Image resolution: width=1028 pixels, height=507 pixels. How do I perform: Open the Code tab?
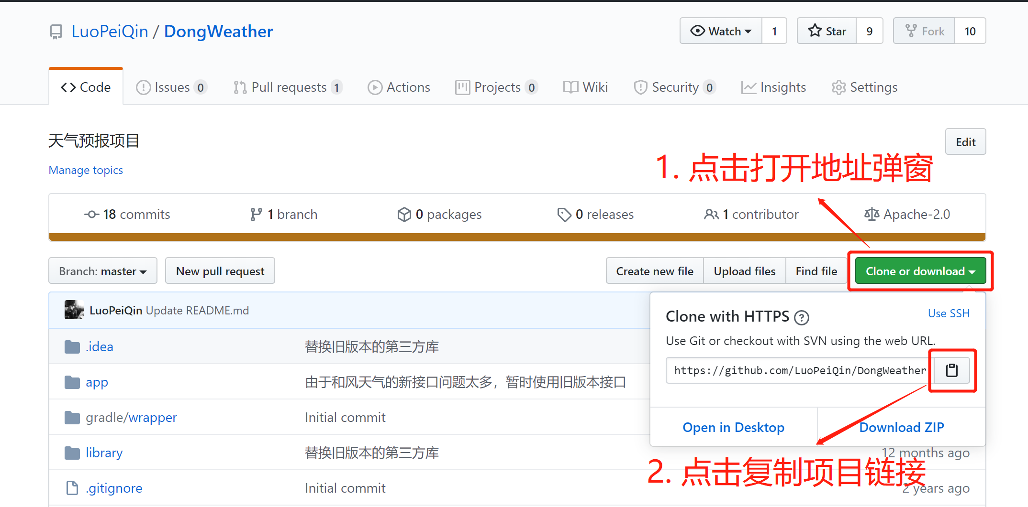(86, 87)
